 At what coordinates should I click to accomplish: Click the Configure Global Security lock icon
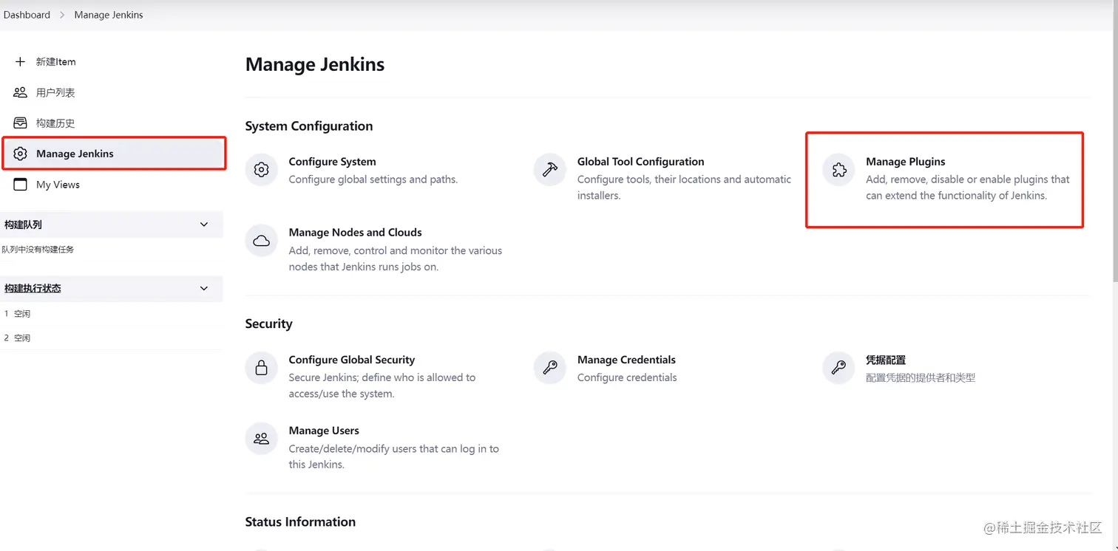[261, 368]
